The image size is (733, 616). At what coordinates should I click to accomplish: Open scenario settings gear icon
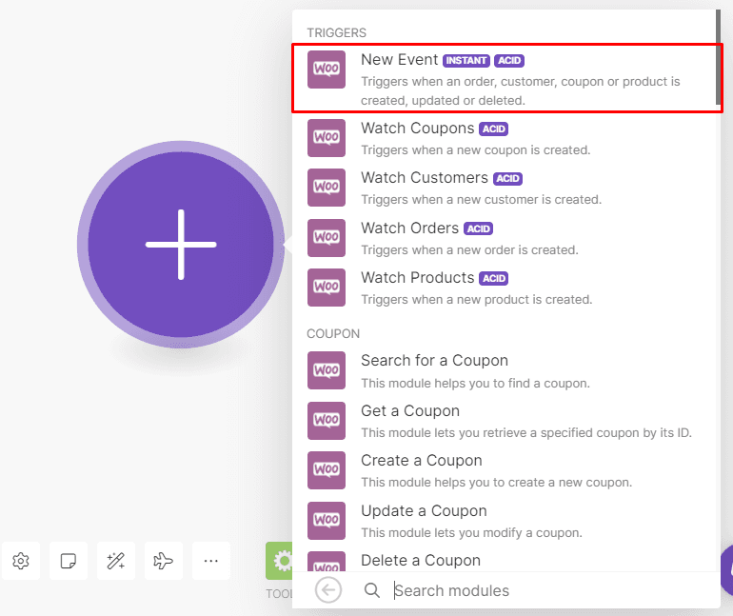[21, 561]
